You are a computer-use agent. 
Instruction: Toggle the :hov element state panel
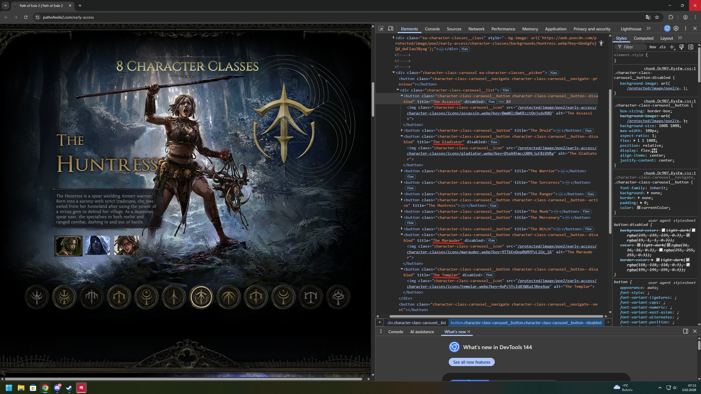(653, 47)
